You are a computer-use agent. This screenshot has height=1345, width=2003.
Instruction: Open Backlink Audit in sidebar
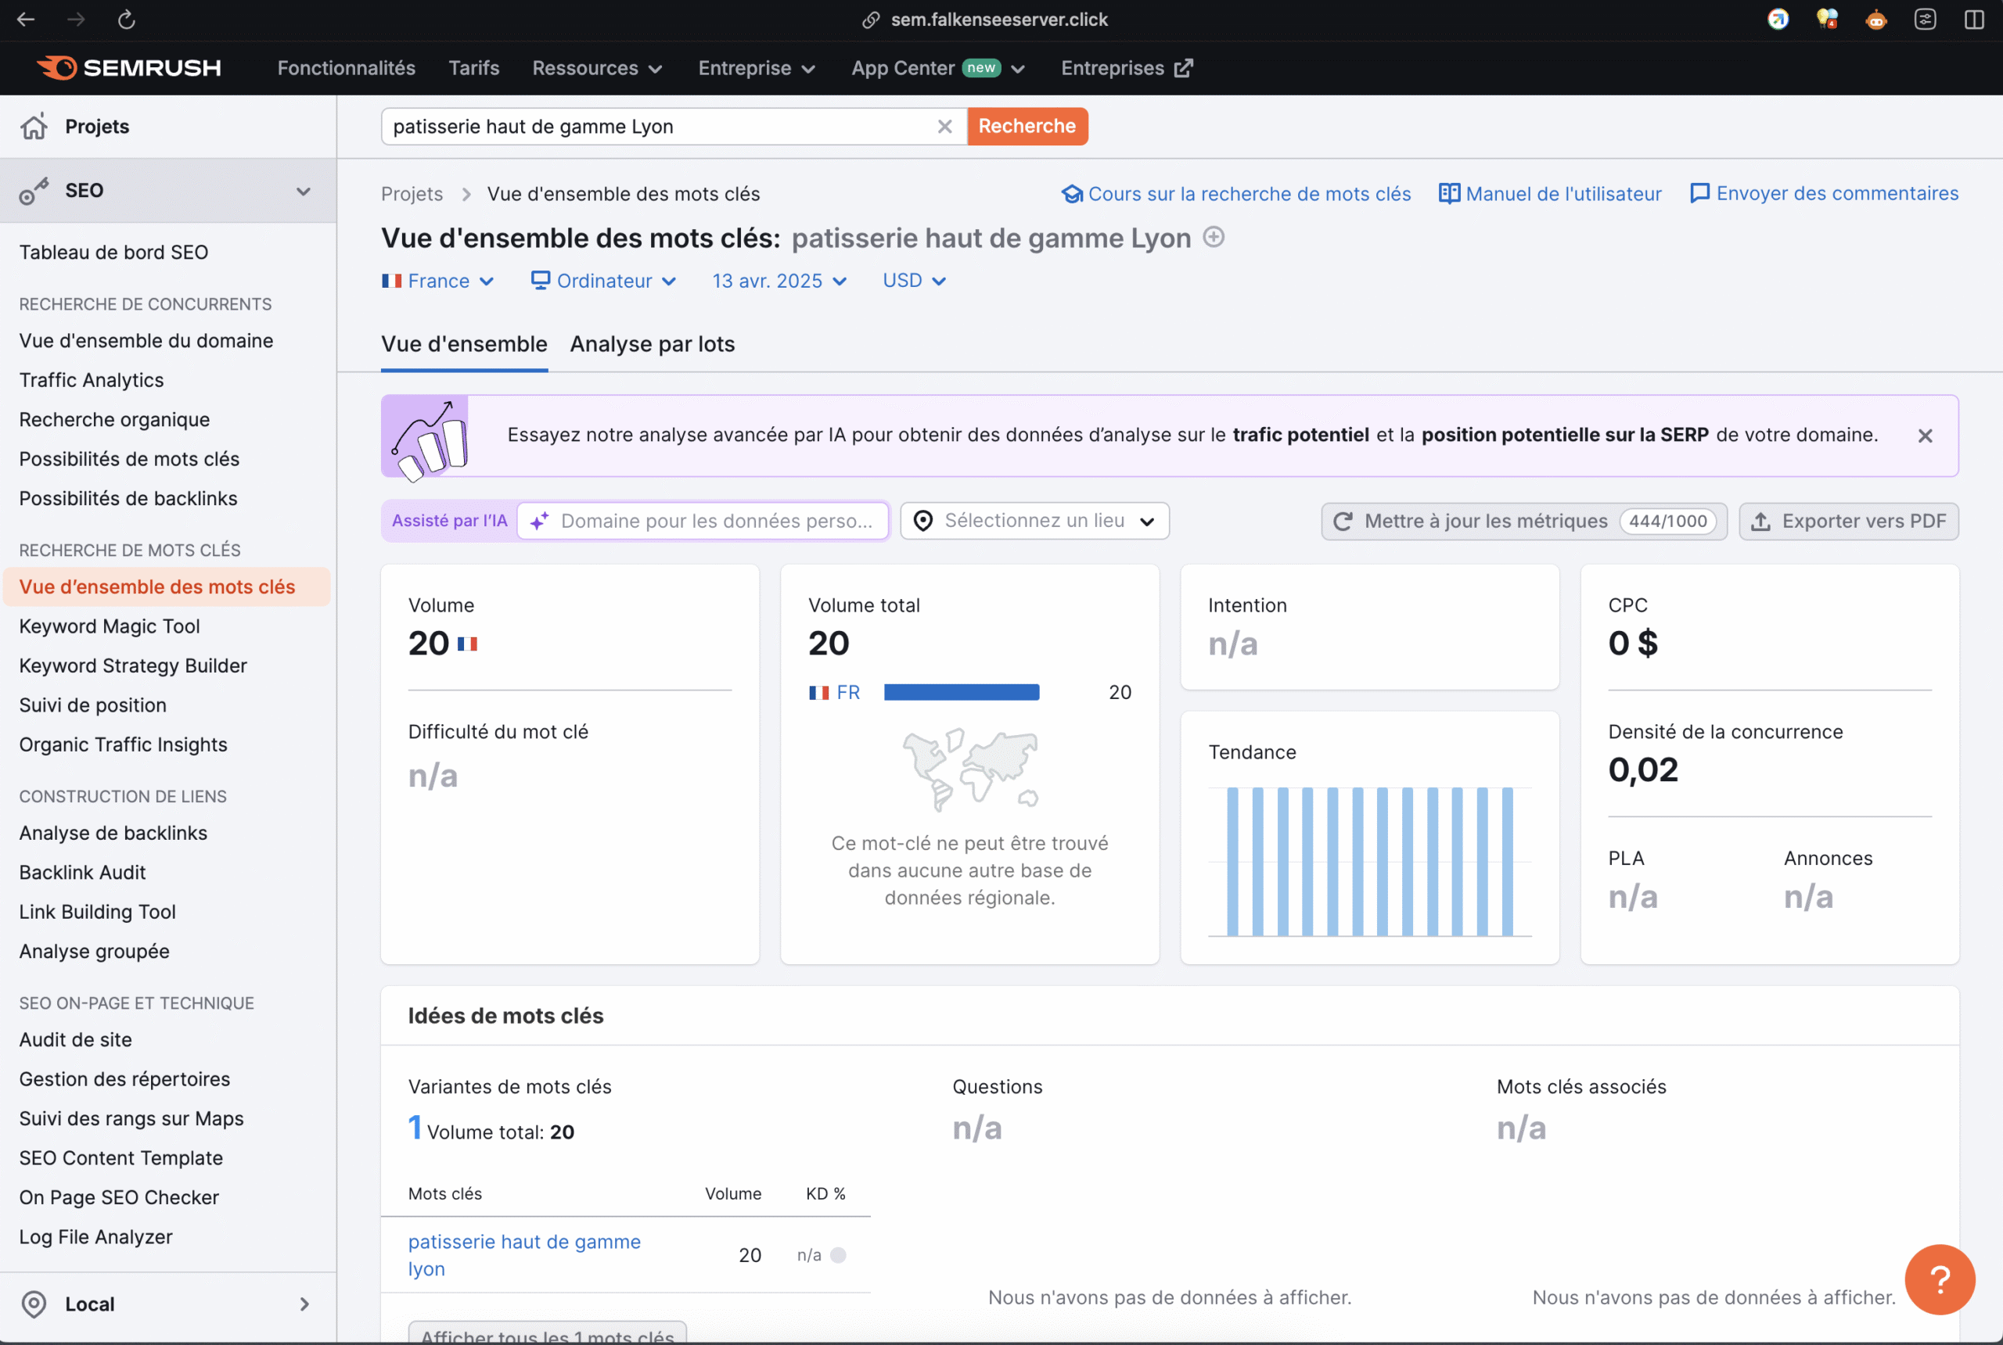[82, 873]
